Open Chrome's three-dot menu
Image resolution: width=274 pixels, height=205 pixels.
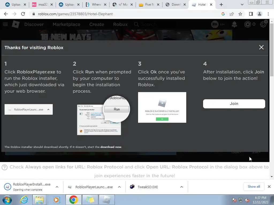[268, 14]
